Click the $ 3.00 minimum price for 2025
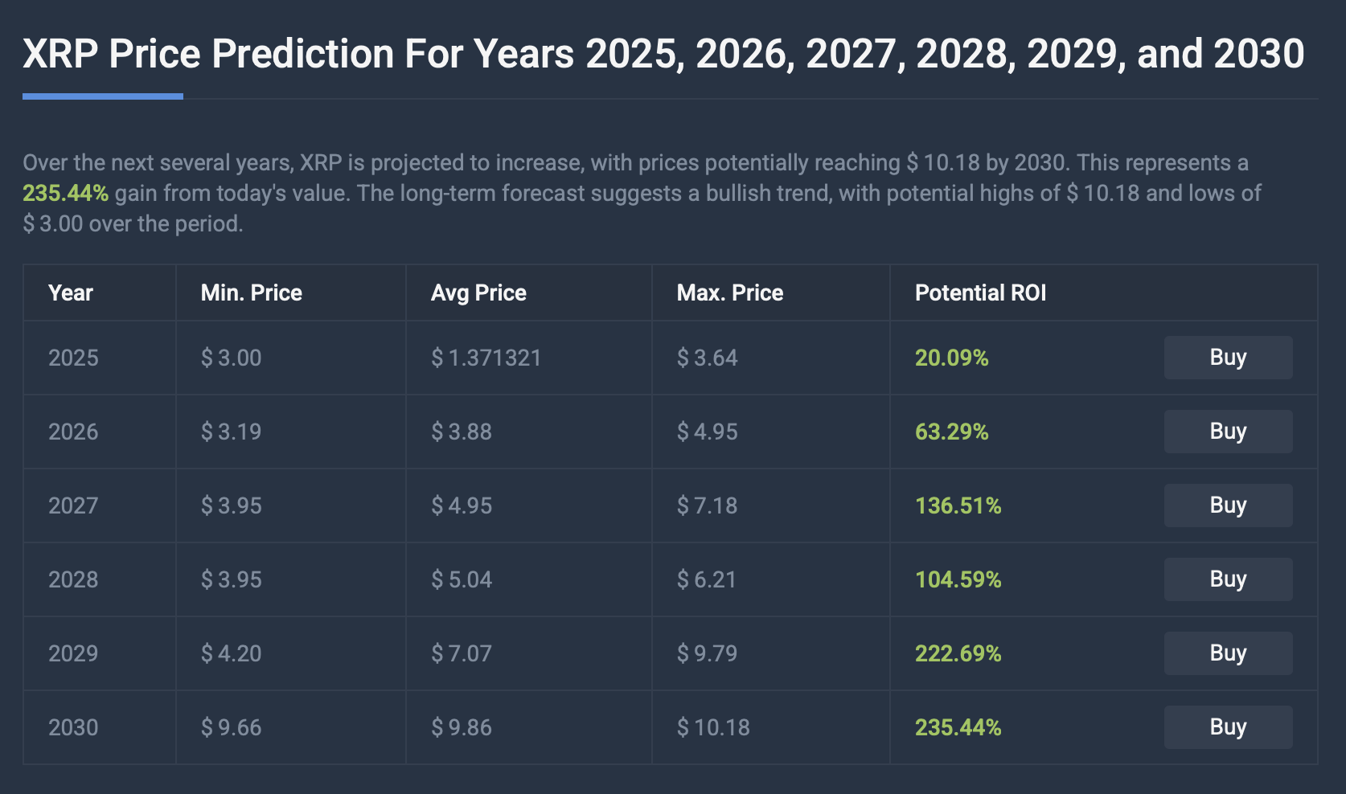The width and height of the screenshot is (1346, 794). (230, 358)
